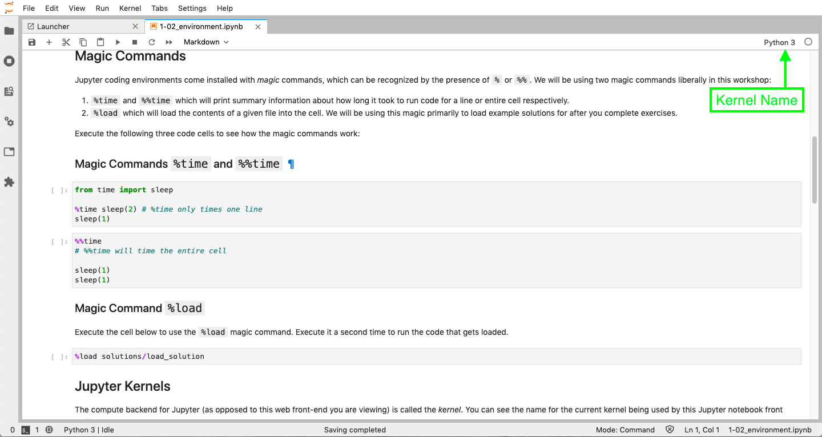The width and height of the screenshot is (822, 437).
Task: Restart the kernel using the refresh icon
Action: point(152,42)
